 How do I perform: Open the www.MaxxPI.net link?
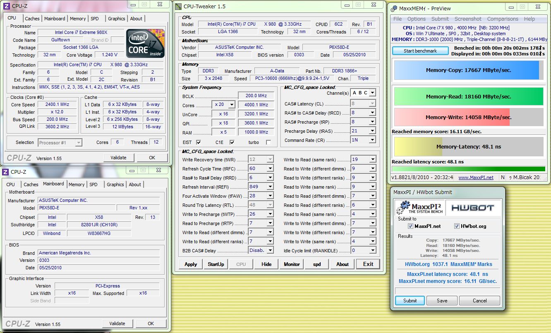(x=476, y=177)
